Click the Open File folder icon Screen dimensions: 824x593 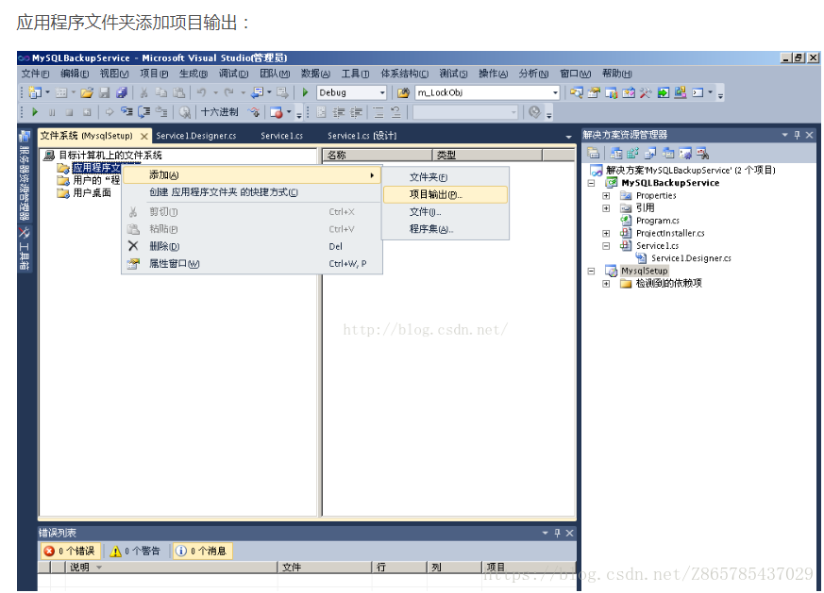87,93
